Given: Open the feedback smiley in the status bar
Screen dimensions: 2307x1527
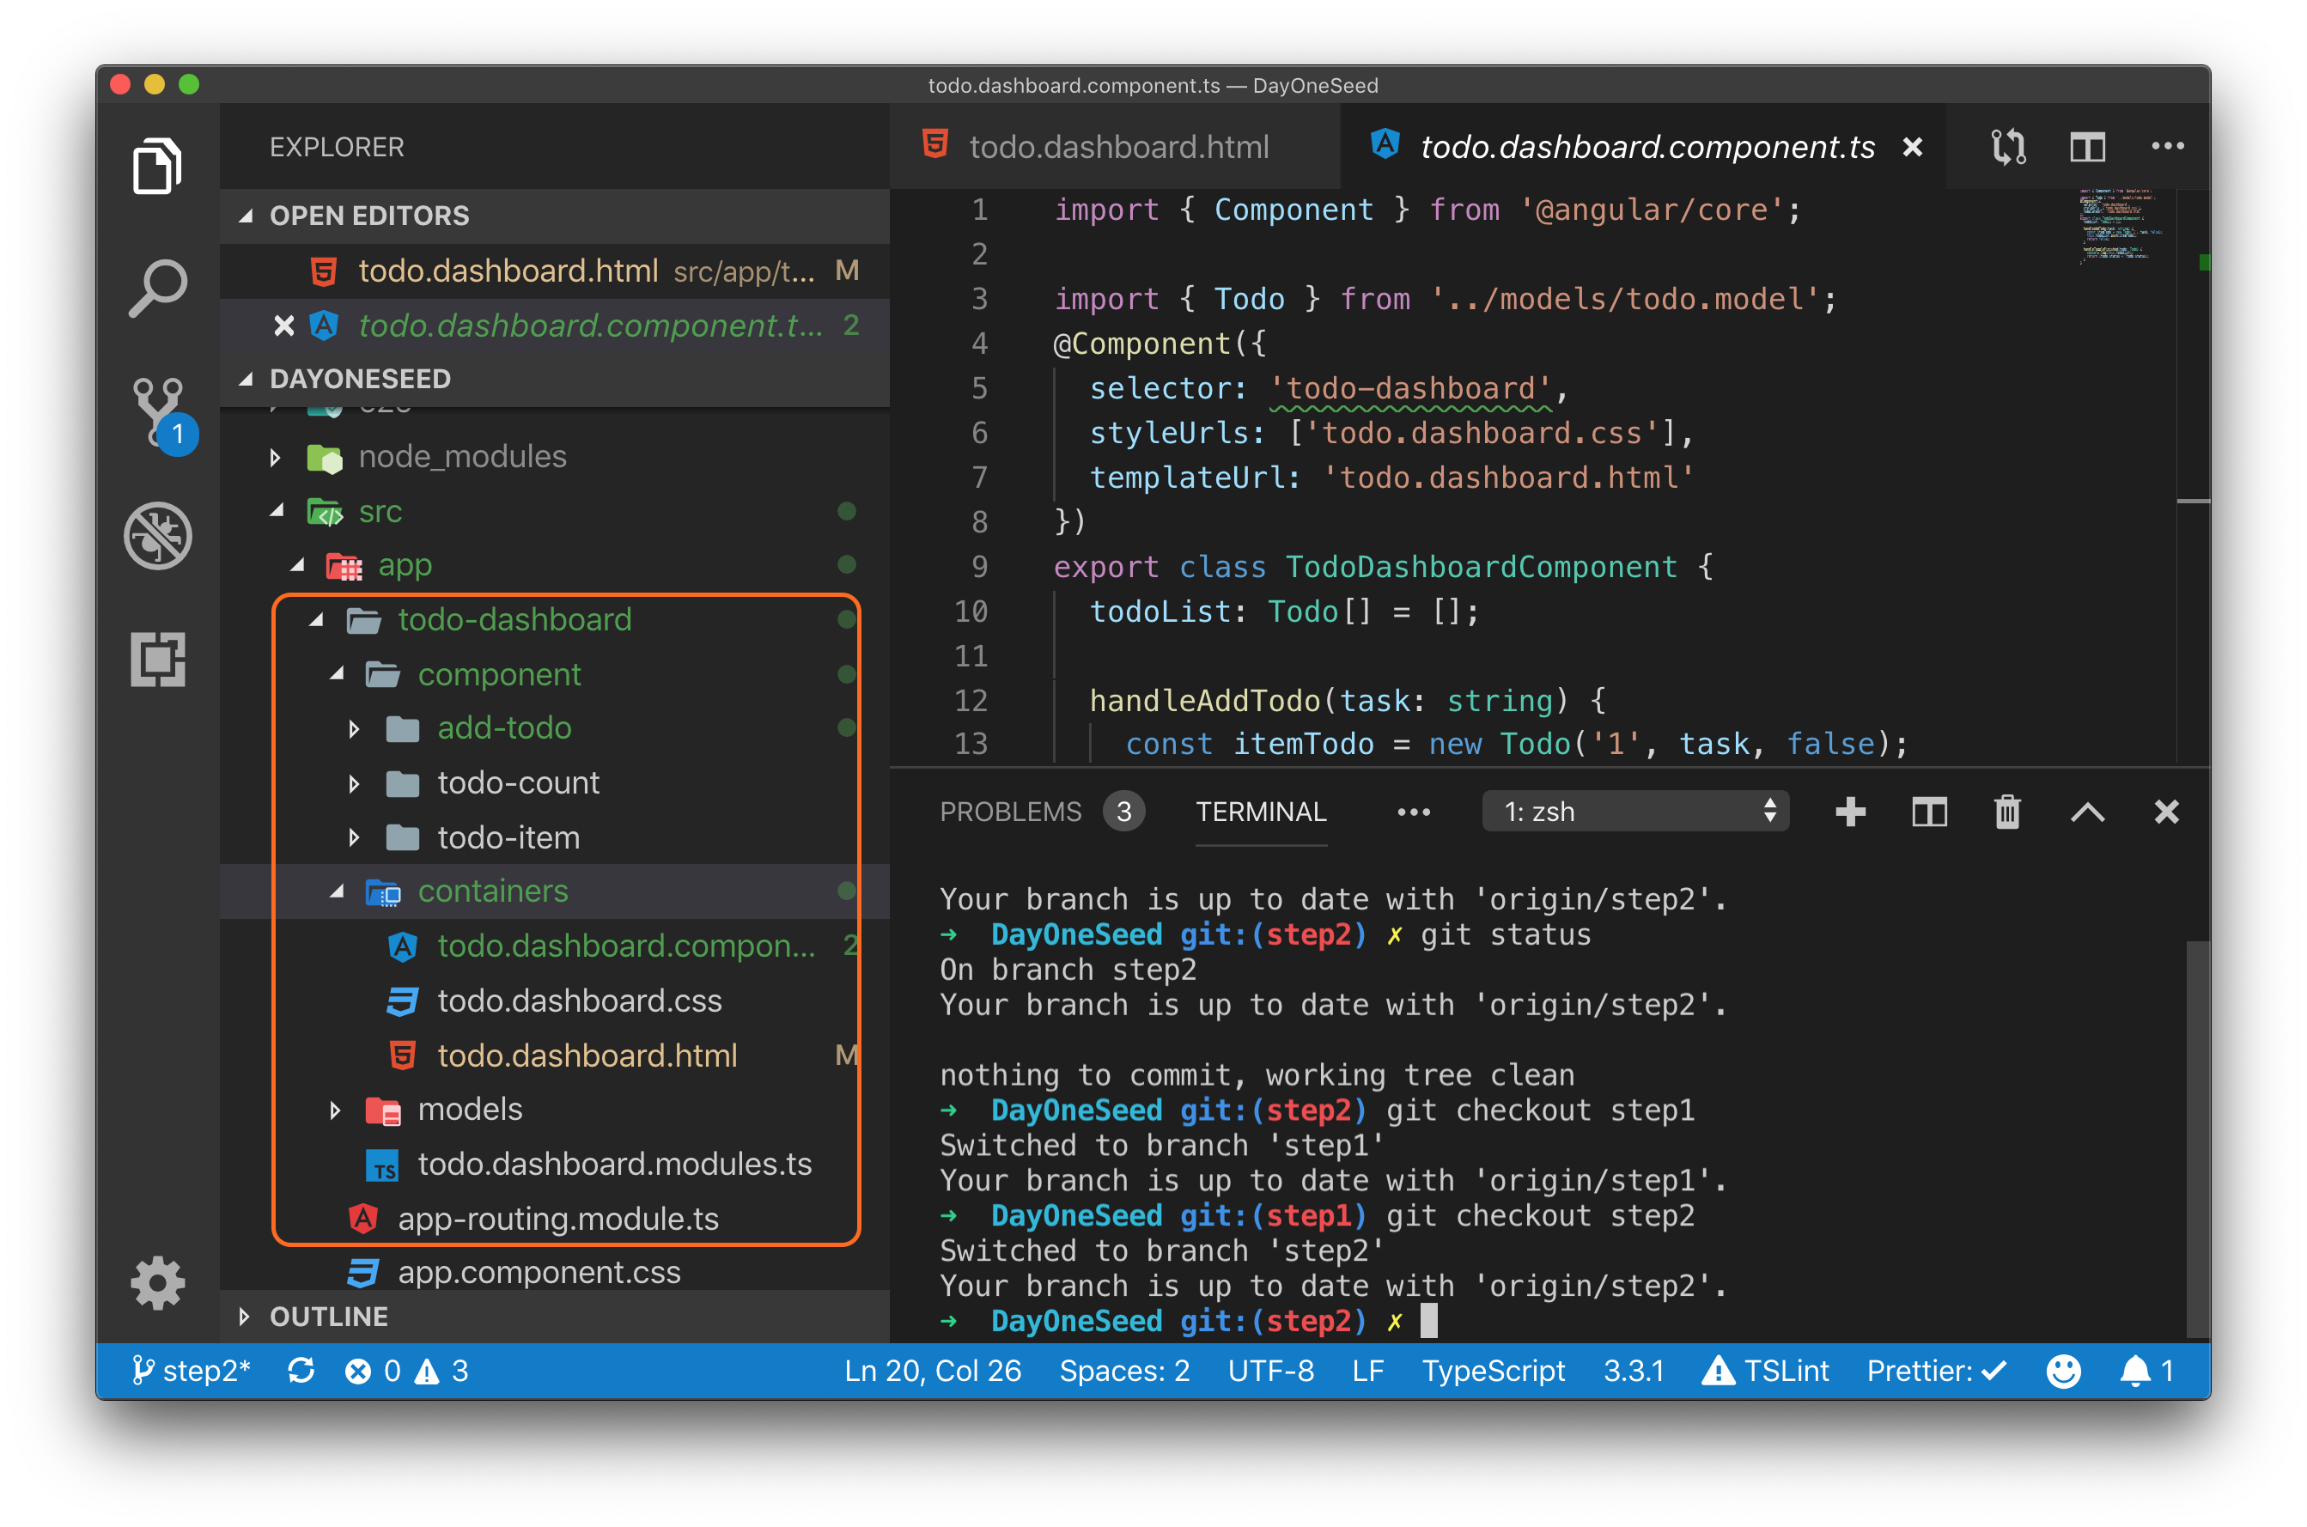Looking at the screenshot, I should point(2062,1372).
